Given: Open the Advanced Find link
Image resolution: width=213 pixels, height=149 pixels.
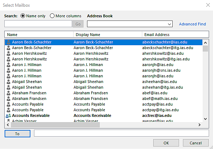Looking at the screenshot, I should click(x=192, y=24).
